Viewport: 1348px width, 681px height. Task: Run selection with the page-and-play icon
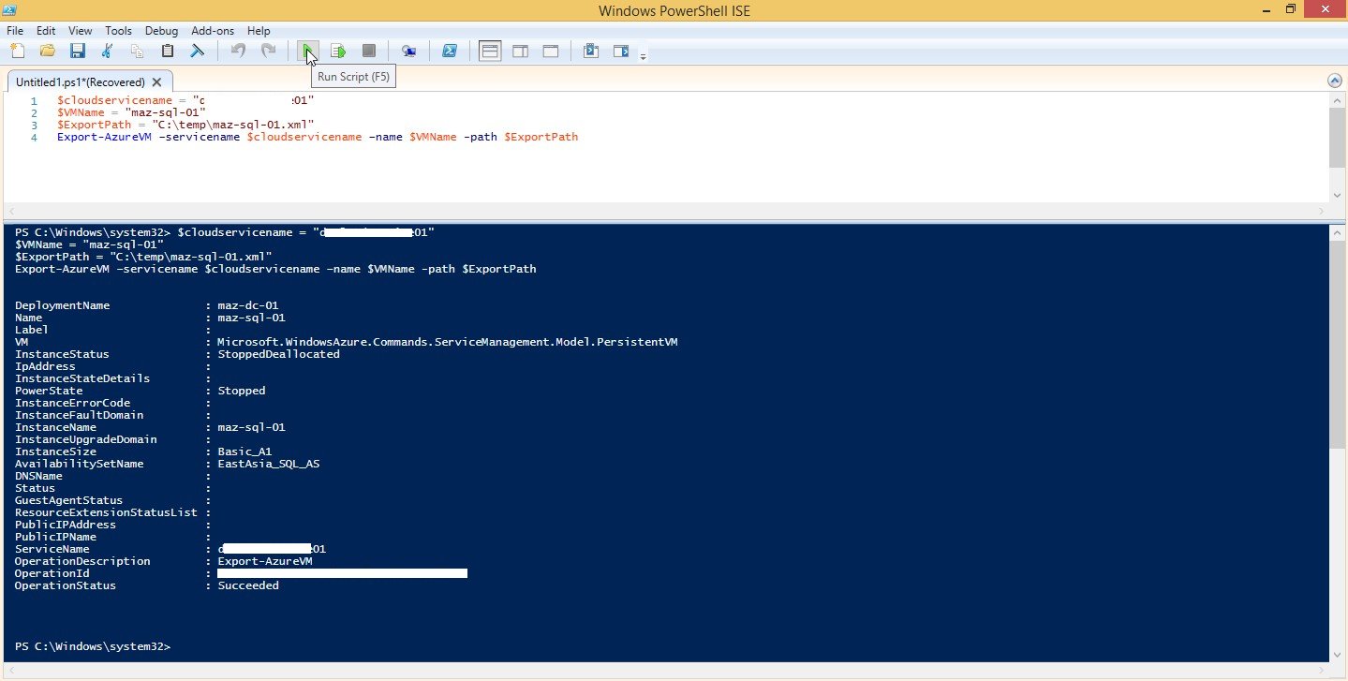(339, 51)
